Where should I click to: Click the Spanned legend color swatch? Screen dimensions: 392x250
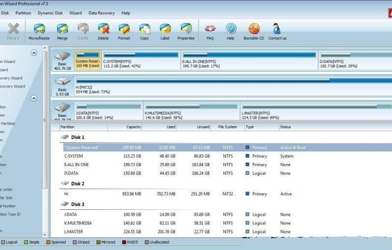(x=48, y=242)
